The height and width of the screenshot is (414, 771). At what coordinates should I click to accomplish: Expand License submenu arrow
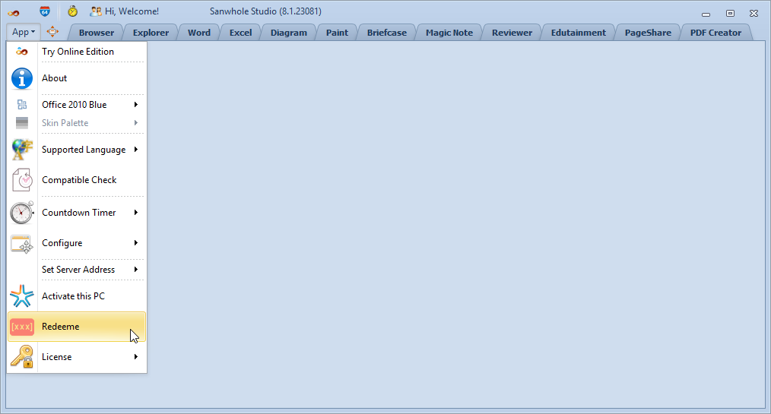coord(135,356)
